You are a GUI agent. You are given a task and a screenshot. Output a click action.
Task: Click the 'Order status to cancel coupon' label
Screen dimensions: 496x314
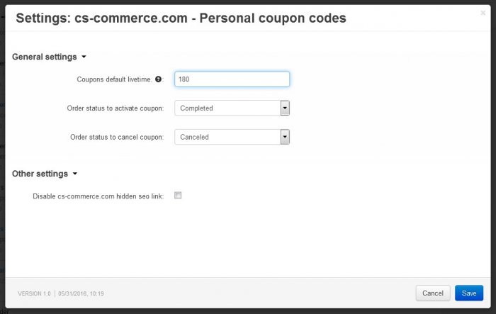(117, 137)
